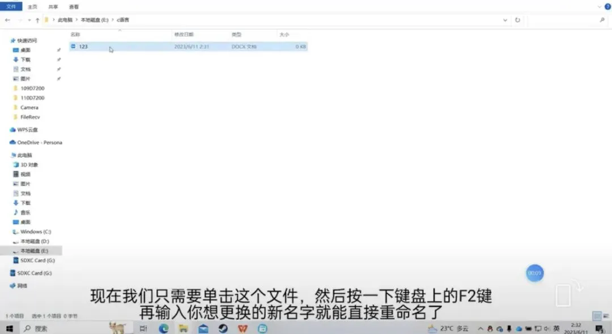The width and height of the screenshot is (612, 334).
Task: Open the 文件 menu
Action: coord(11,7)
